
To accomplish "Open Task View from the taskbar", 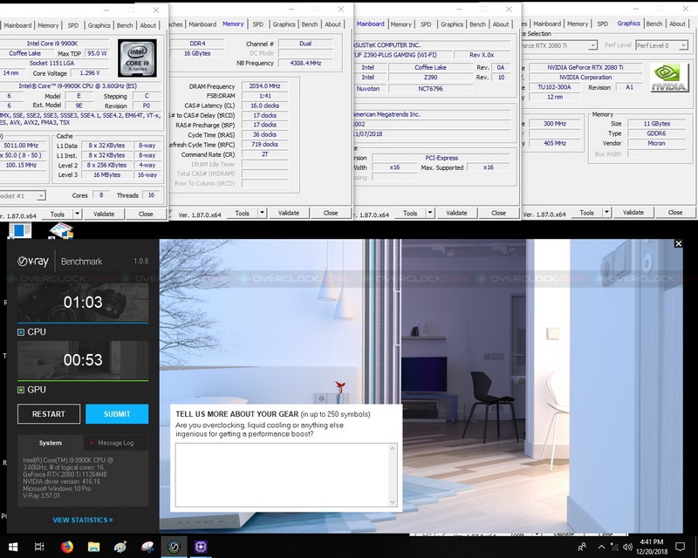I will pyautogui.click(x=40, y=547).
